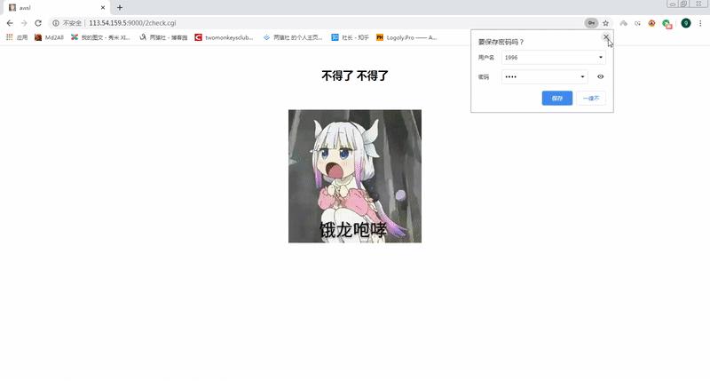Open a new browser tab
The height and width of the screenshot is (381, 710).
point(120,8)
